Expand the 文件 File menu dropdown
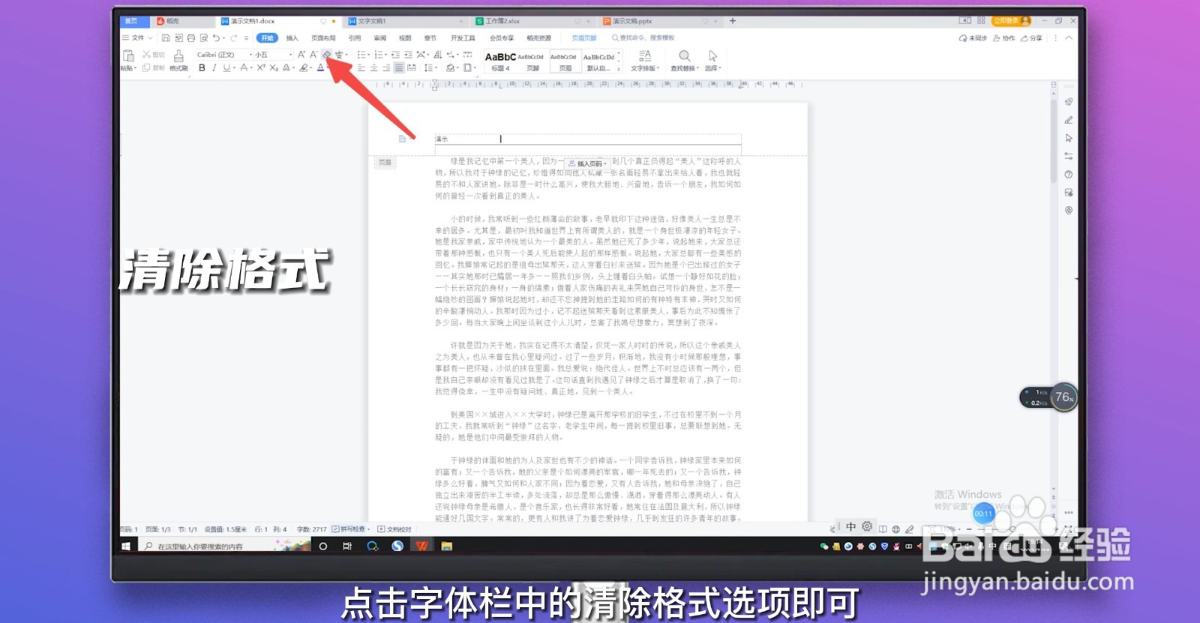 137,37
